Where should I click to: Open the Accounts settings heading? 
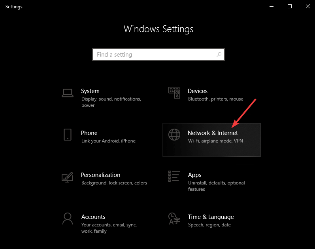pos(93,217)
